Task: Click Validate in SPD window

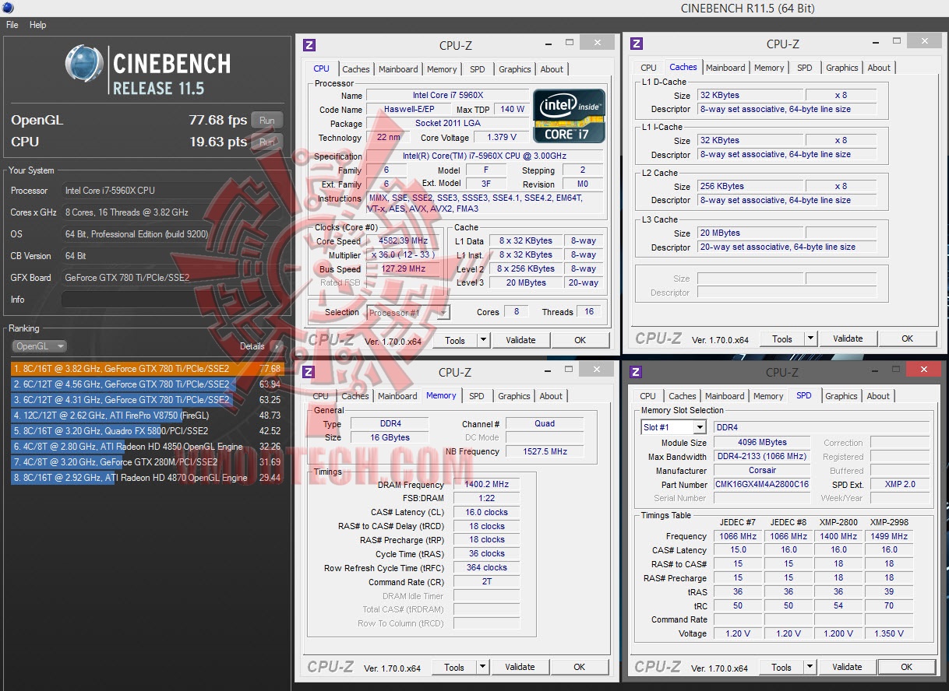Action: coord(847,667)
